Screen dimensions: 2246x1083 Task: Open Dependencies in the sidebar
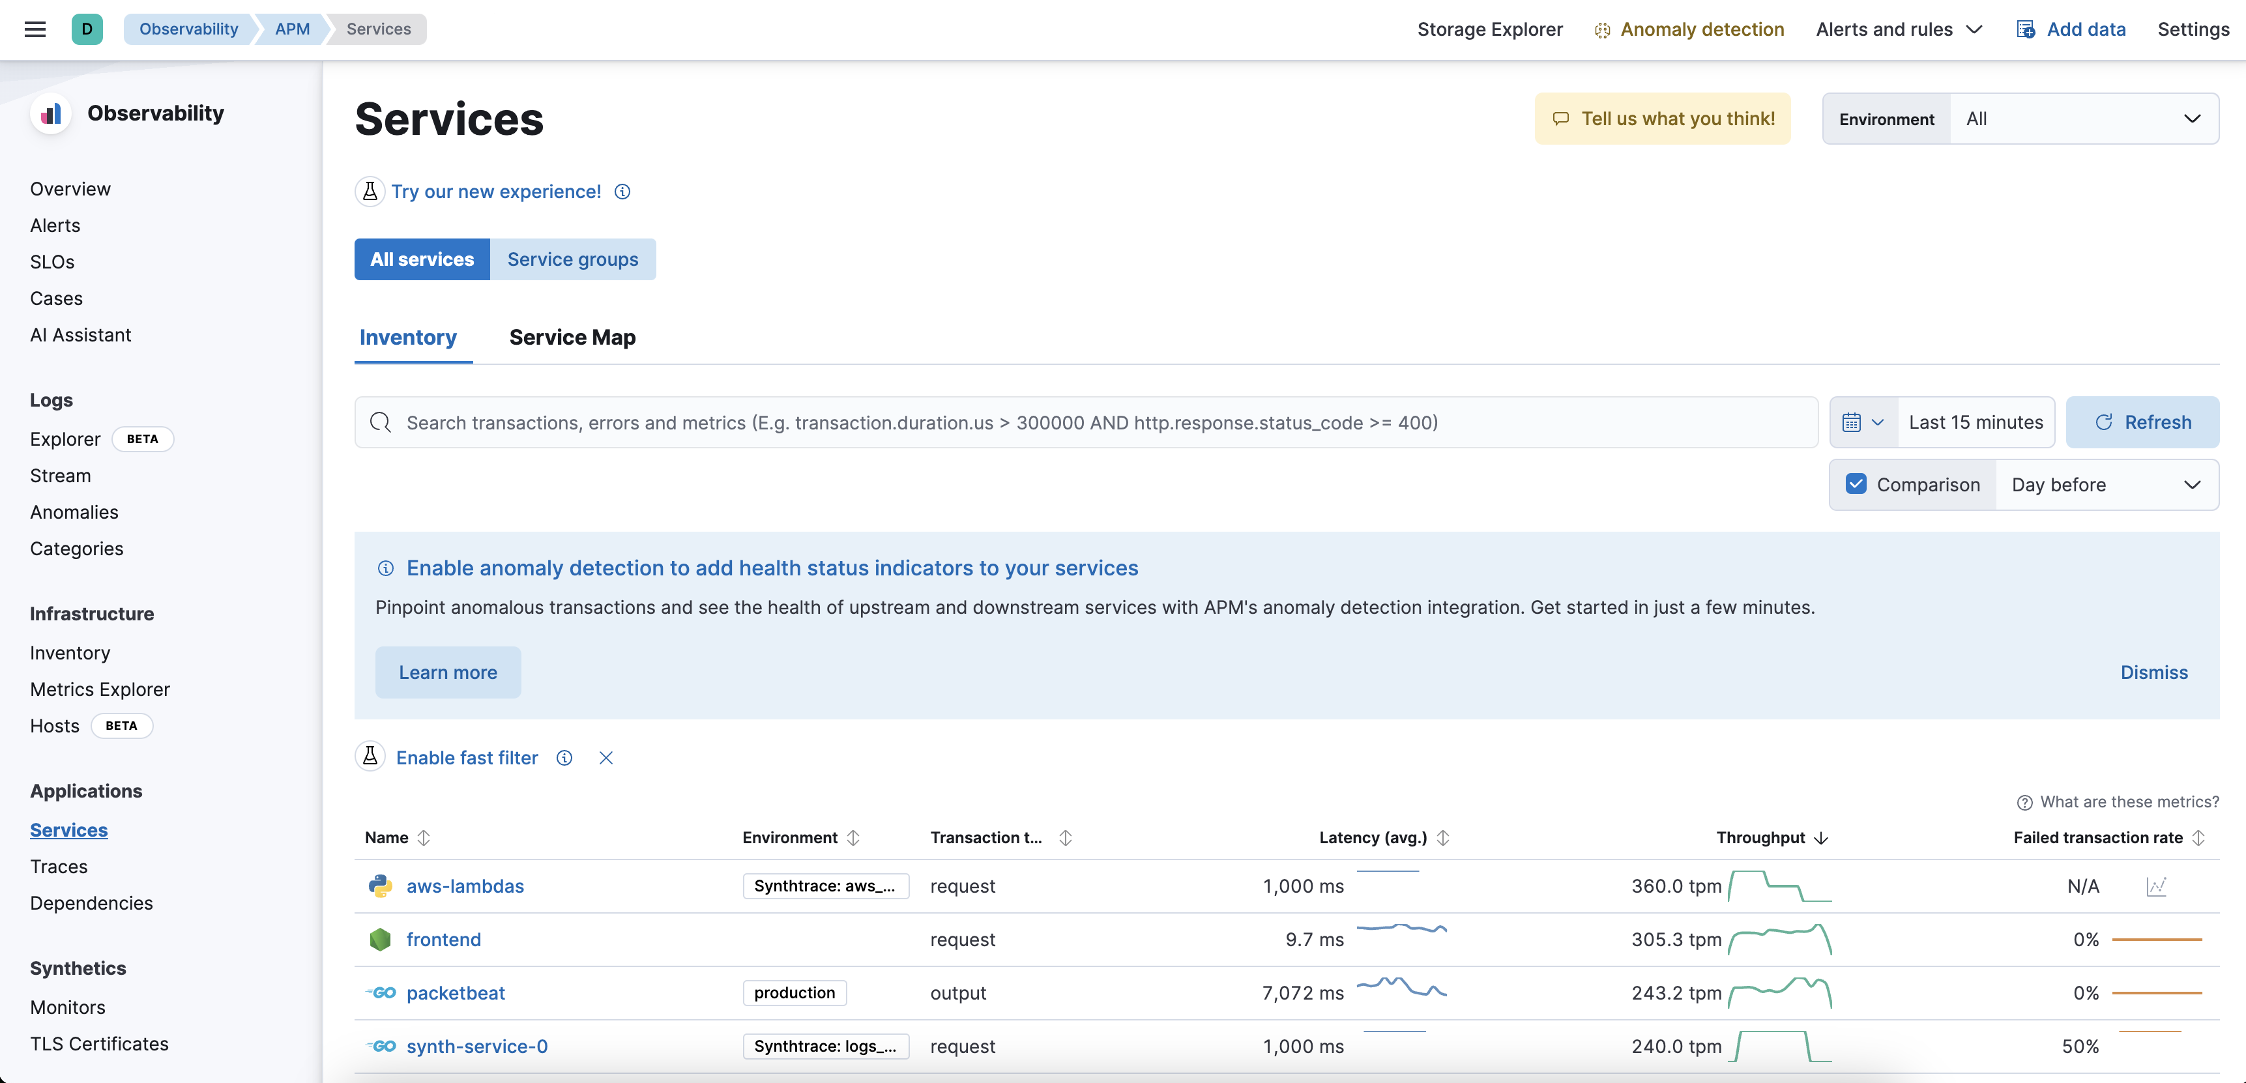click(91, 903)
